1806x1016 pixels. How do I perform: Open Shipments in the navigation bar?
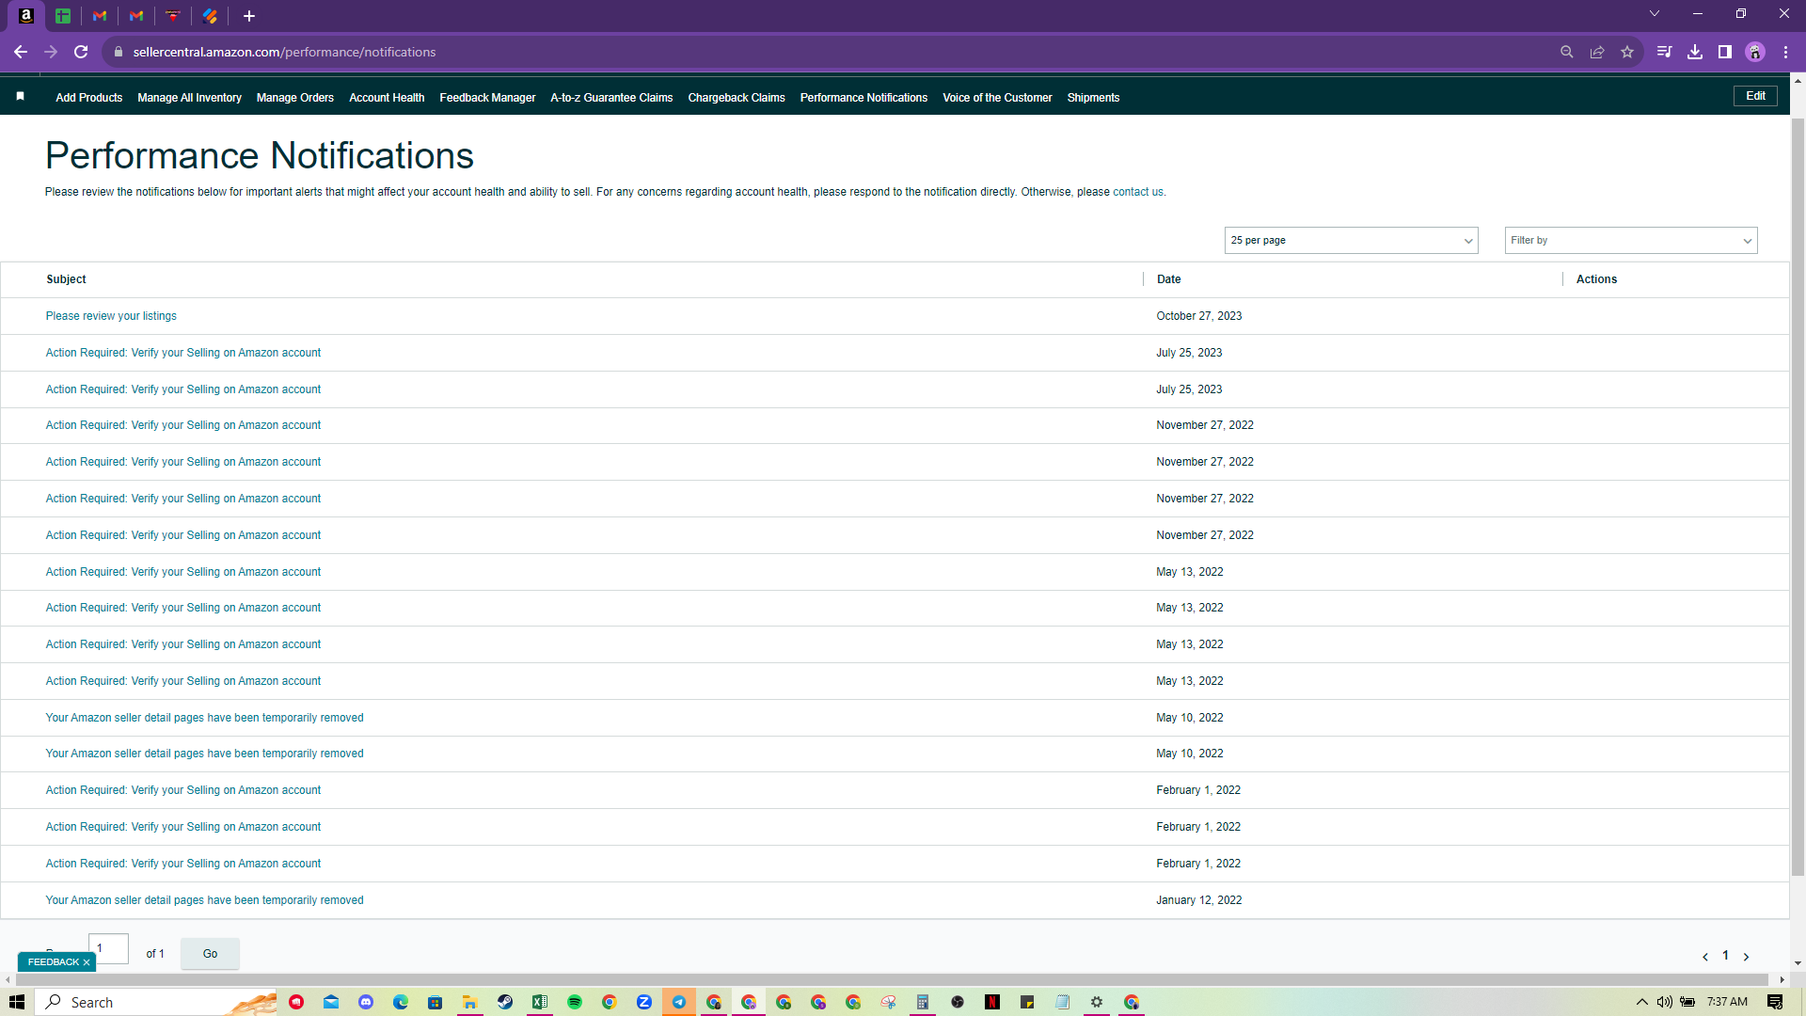[x=1093, y=98]
